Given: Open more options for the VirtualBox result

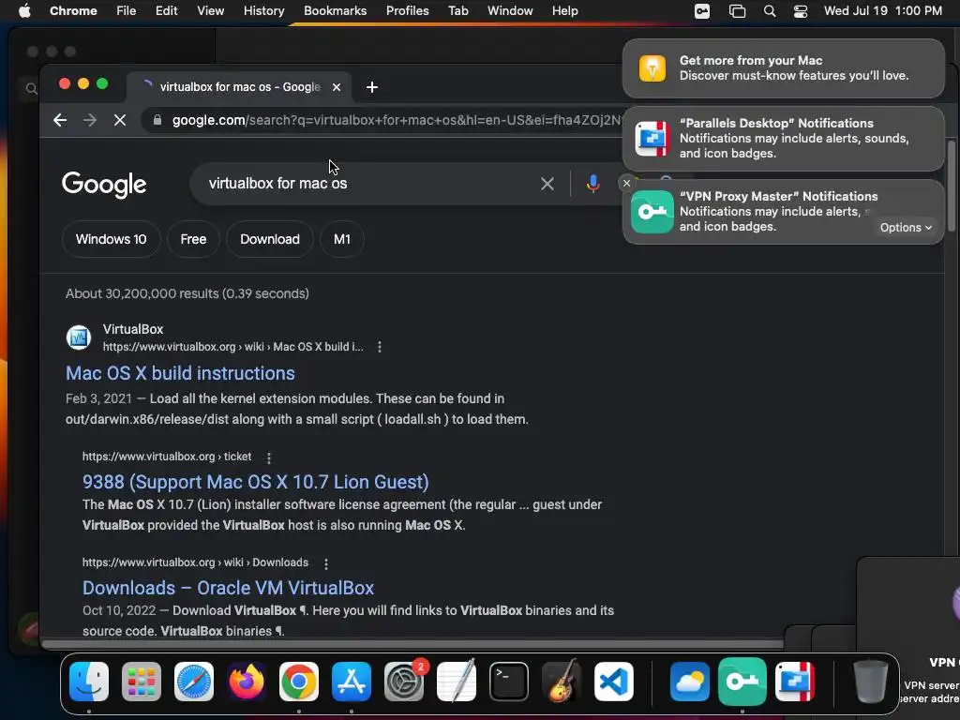Looking at the screenshot, I should (380, 347).
